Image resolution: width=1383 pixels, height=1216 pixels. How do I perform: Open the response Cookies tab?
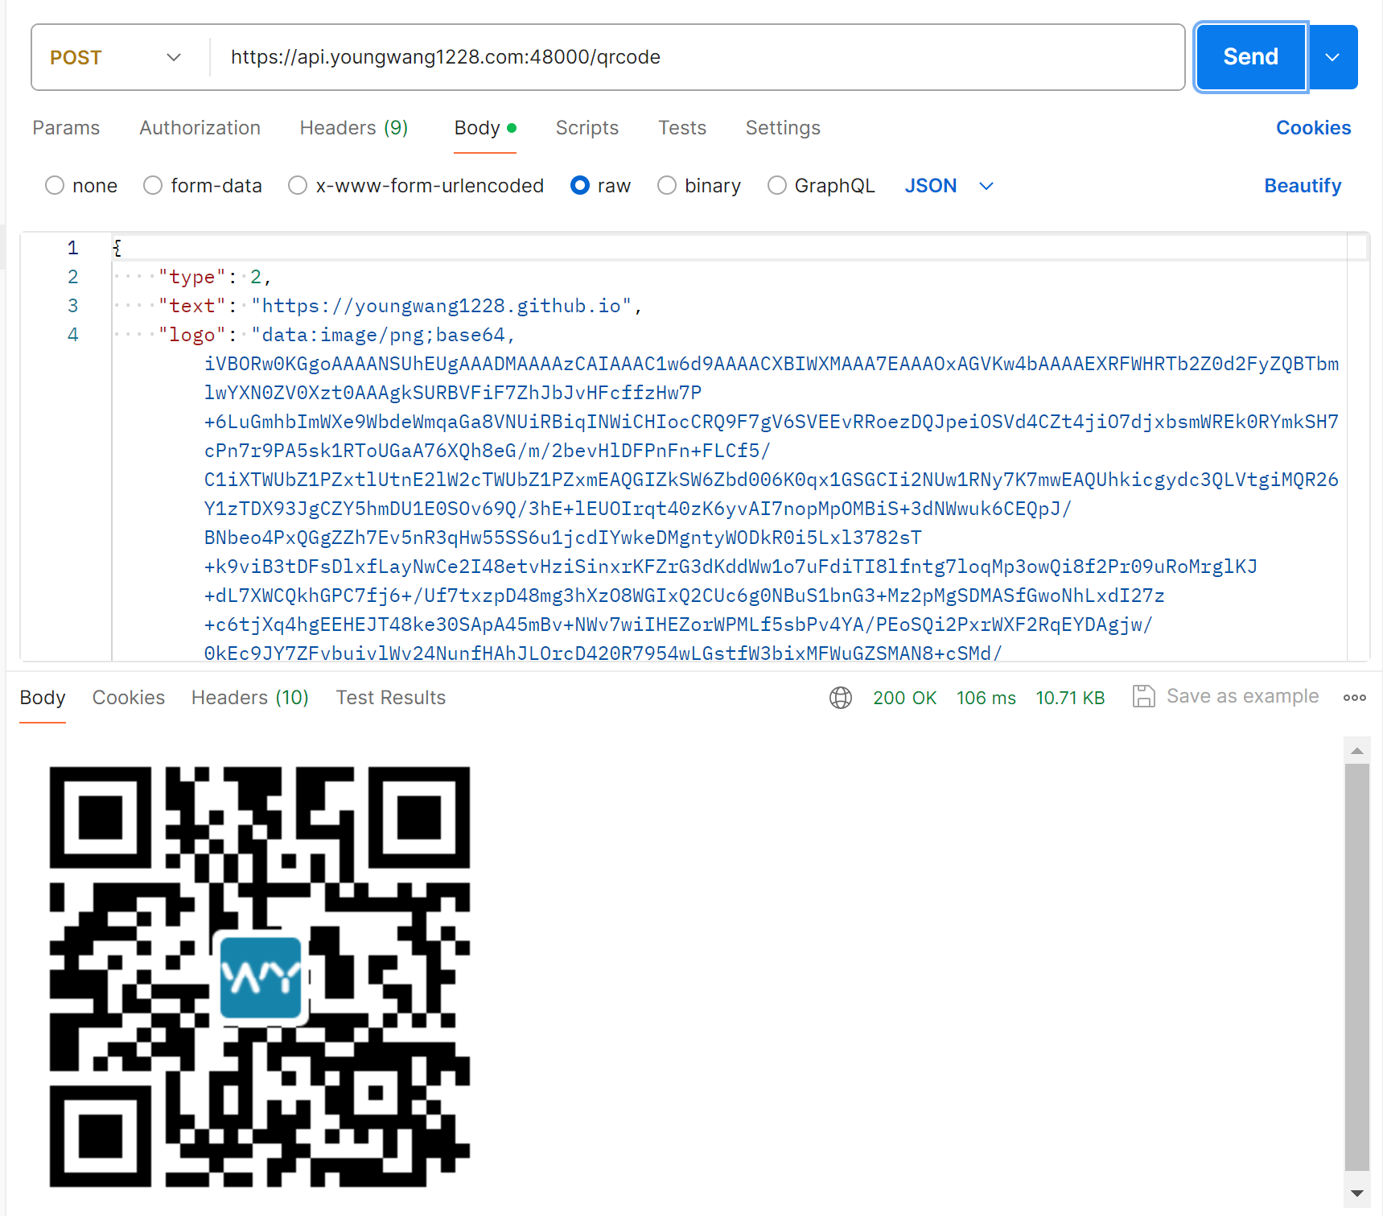coord(128,698)
